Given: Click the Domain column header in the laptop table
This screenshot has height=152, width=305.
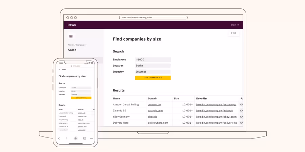Looking at the screenshot, I should pos(152,99).
